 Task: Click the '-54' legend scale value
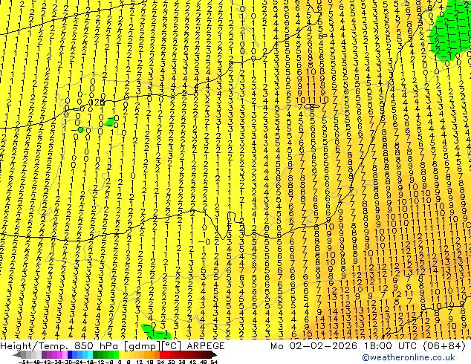(x=24, y=362)
